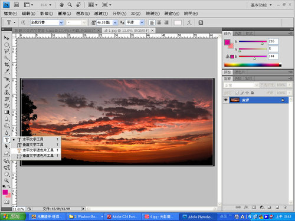The height and width of the screenshot is (221, 295).
Task: Toggle lock image pixels brush icon
Action: tap(242, 93)
